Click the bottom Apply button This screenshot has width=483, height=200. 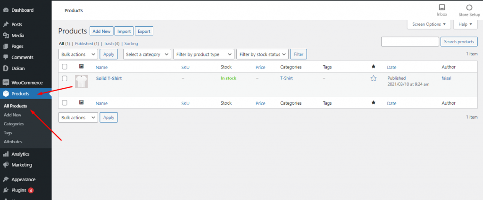(109, 117)
